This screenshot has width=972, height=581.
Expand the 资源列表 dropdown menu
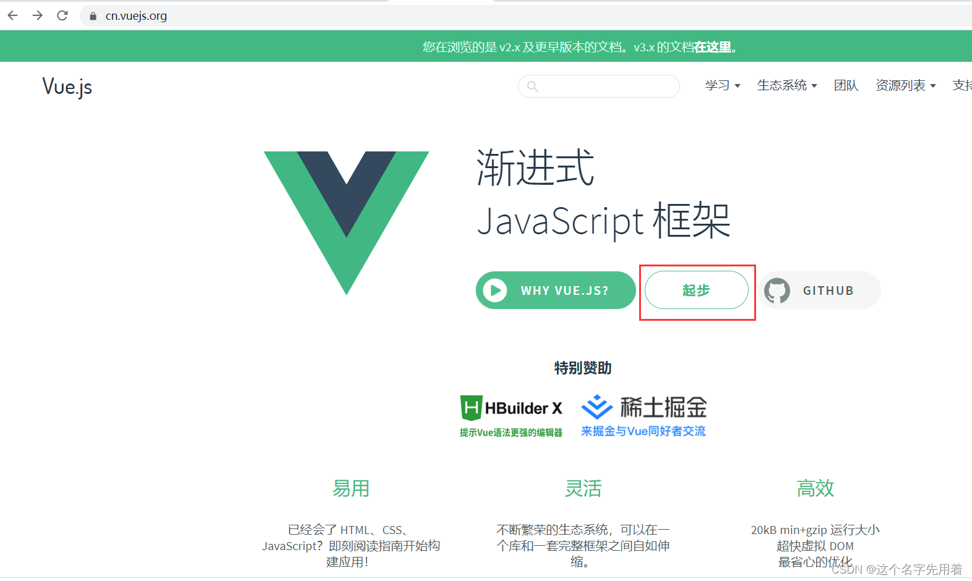(x=906, y=85)
